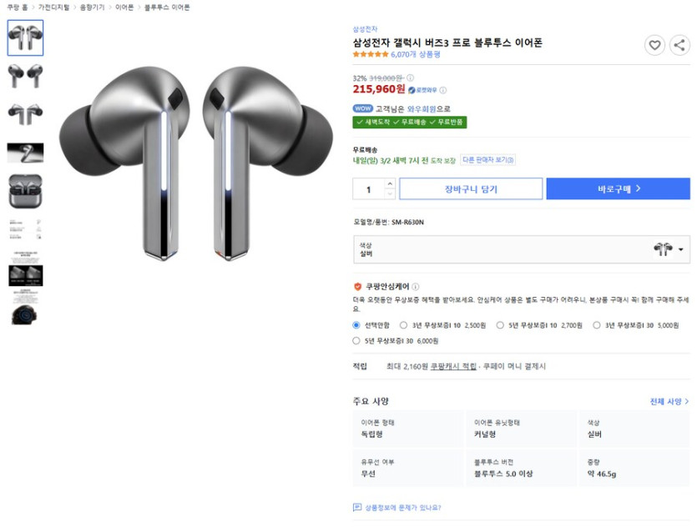Viewport: 697px width, 532px height.
Task: Expand 전체 사양 full specifications
Action: (x=669, y=401)
